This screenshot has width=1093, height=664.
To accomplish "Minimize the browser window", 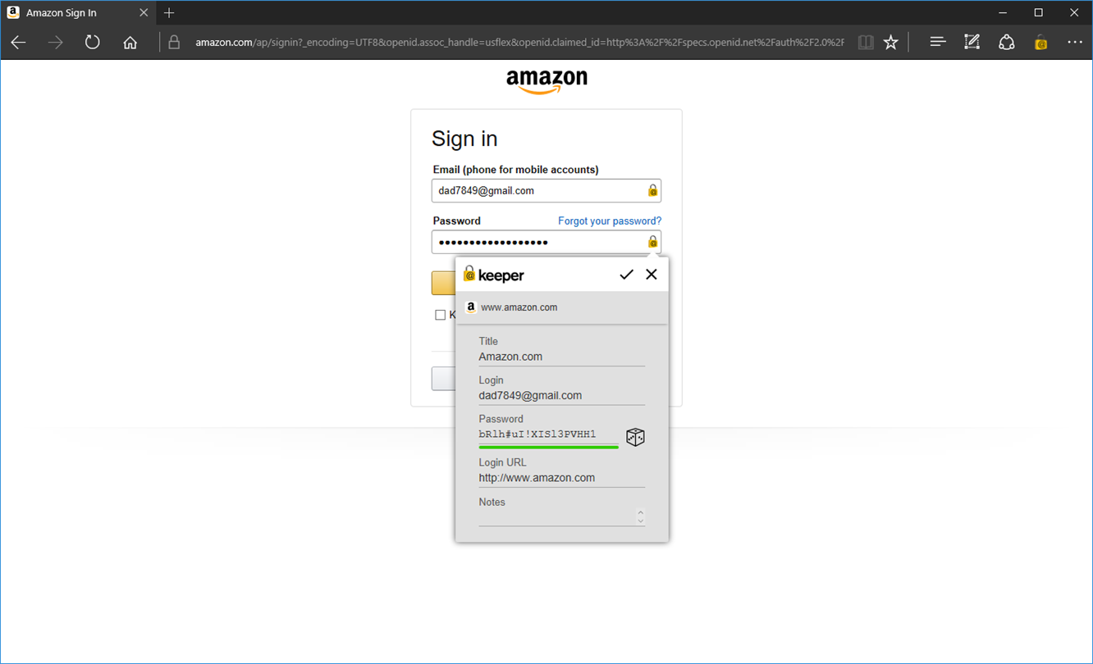I will 1001,12.
